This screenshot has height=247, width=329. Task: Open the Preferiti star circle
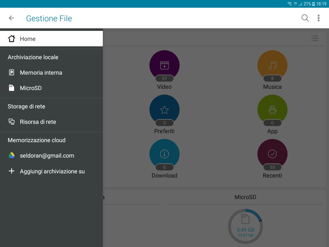(164, 110)
